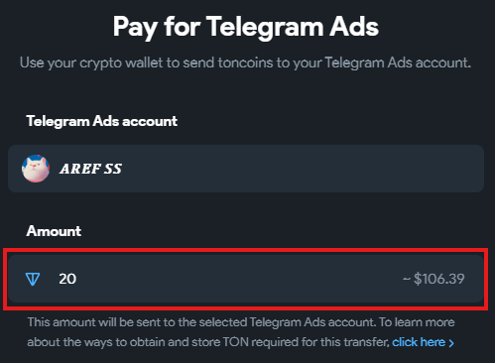
Task: Click the word Pay in the main title
Action: tap(135, 28)
